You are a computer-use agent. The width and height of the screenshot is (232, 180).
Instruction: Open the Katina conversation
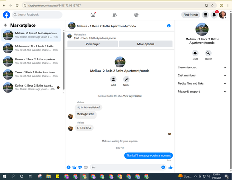31,87
